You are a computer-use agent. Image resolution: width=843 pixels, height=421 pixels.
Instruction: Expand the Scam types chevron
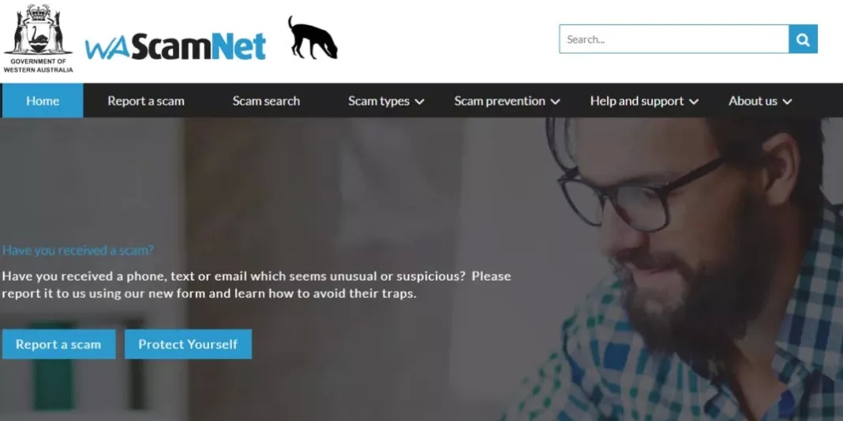pyautogui.click(x=420, y=102)
